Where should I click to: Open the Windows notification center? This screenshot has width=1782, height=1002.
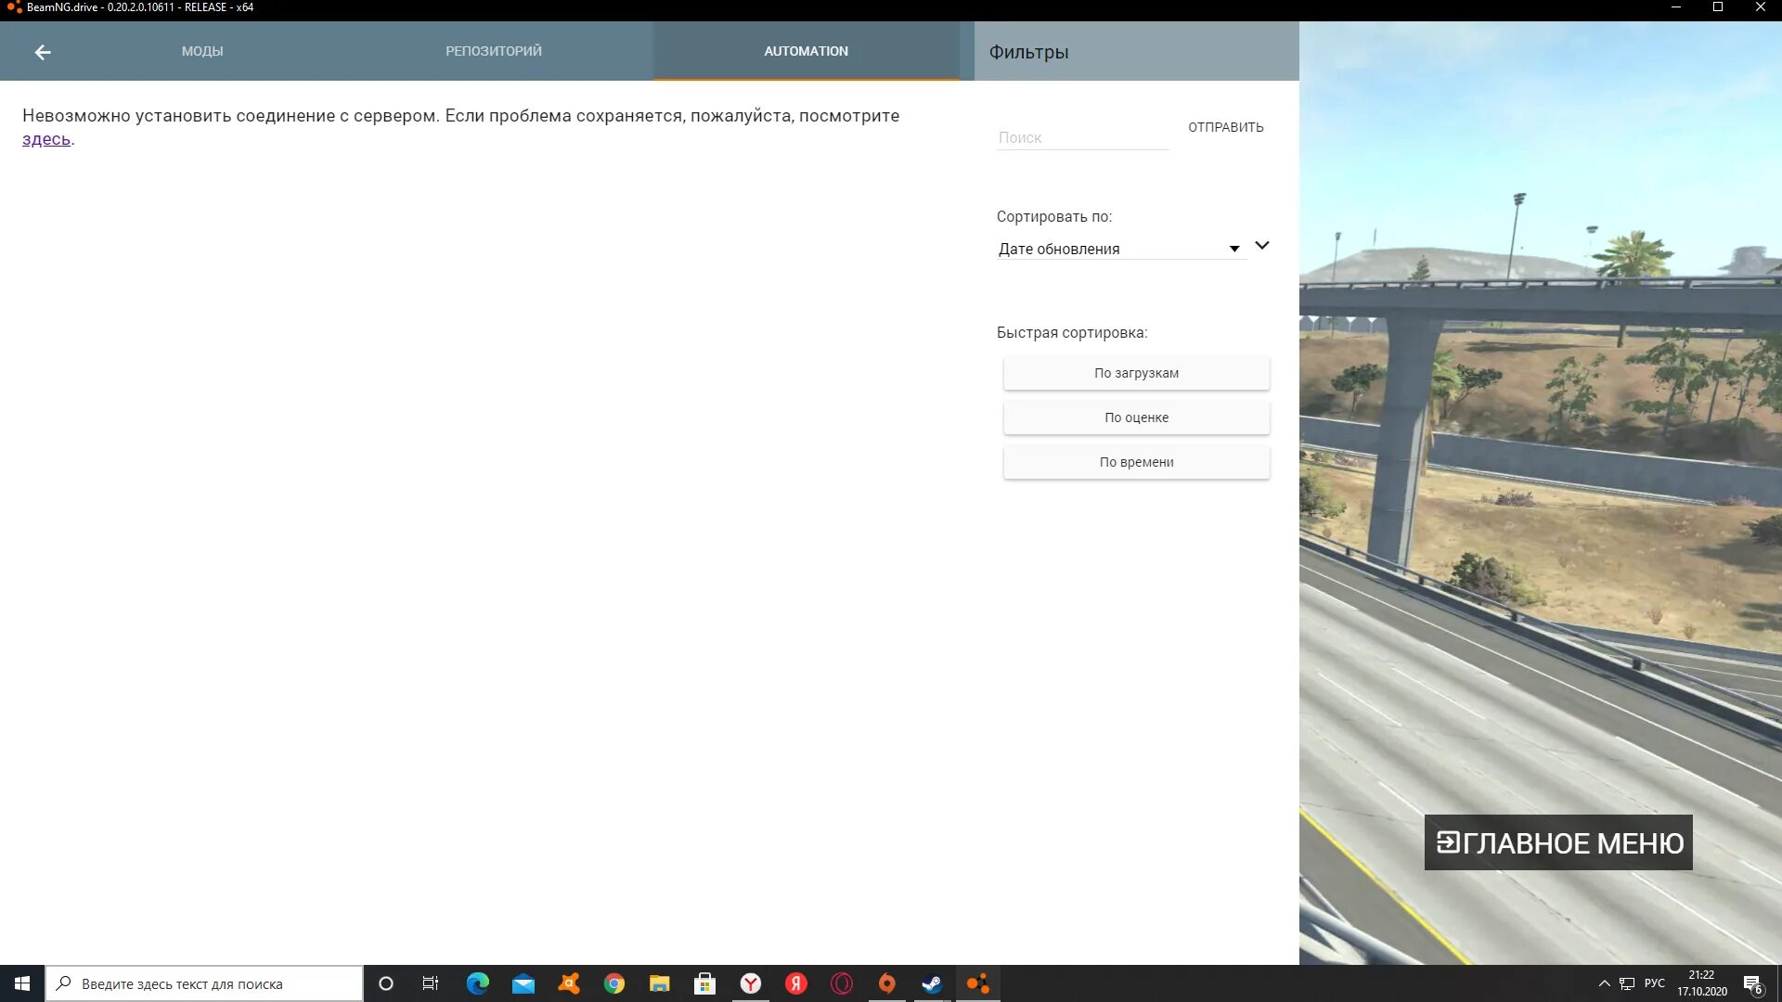[x=1752, y=983]
